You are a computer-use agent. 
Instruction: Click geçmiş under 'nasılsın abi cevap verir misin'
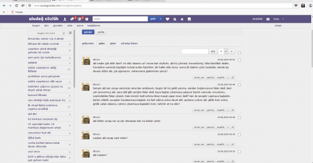pyautogui.click(x=211, y=144)
